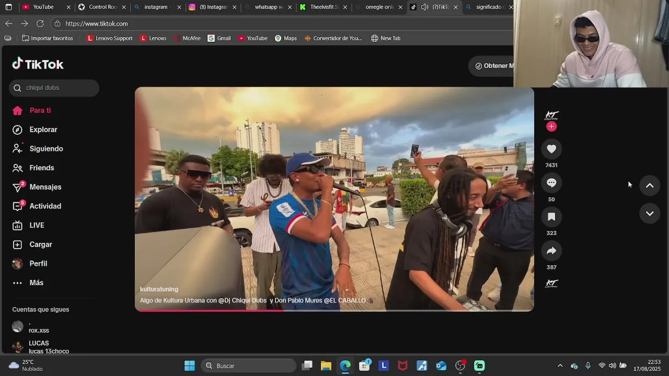Open the taskbar volume icon
Screen dimensions: 669x376
point(612,366)
